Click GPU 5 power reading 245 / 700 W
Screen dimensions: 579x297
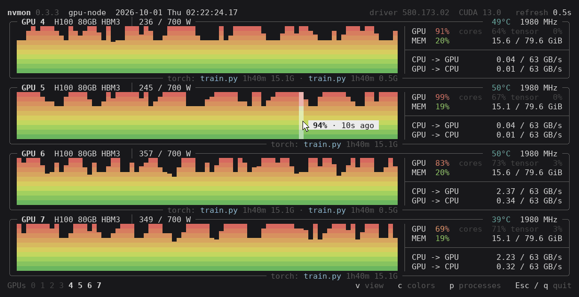(165, 87)
